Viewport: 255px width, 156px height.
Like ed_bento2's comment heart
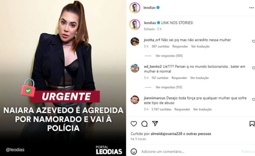click(x=253, y=68)
